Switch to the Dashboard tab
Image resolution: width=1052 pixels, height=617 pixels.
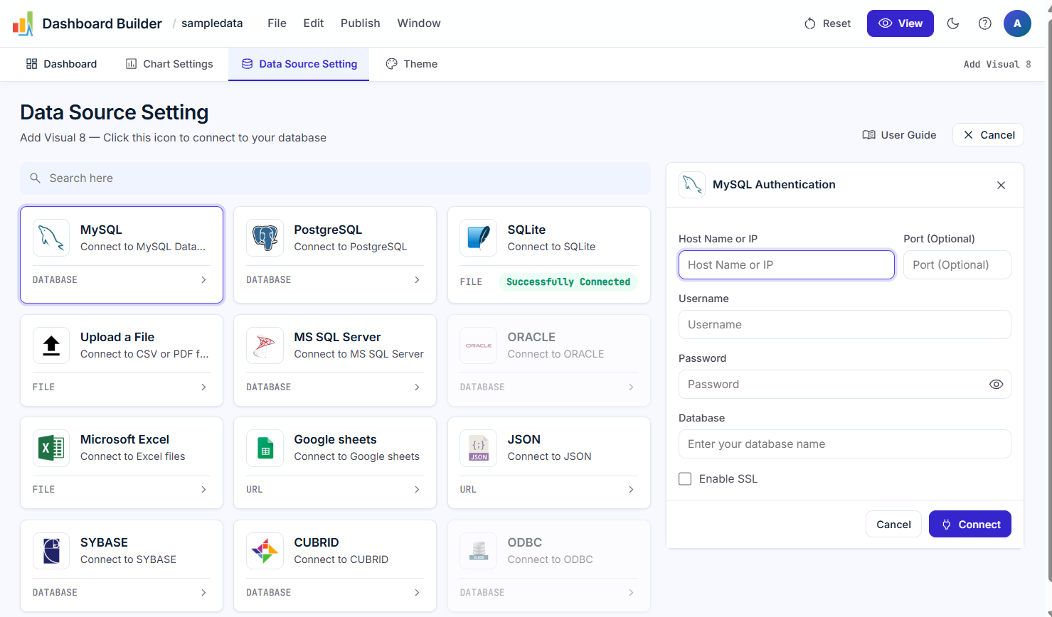click(x=61, y=64)
